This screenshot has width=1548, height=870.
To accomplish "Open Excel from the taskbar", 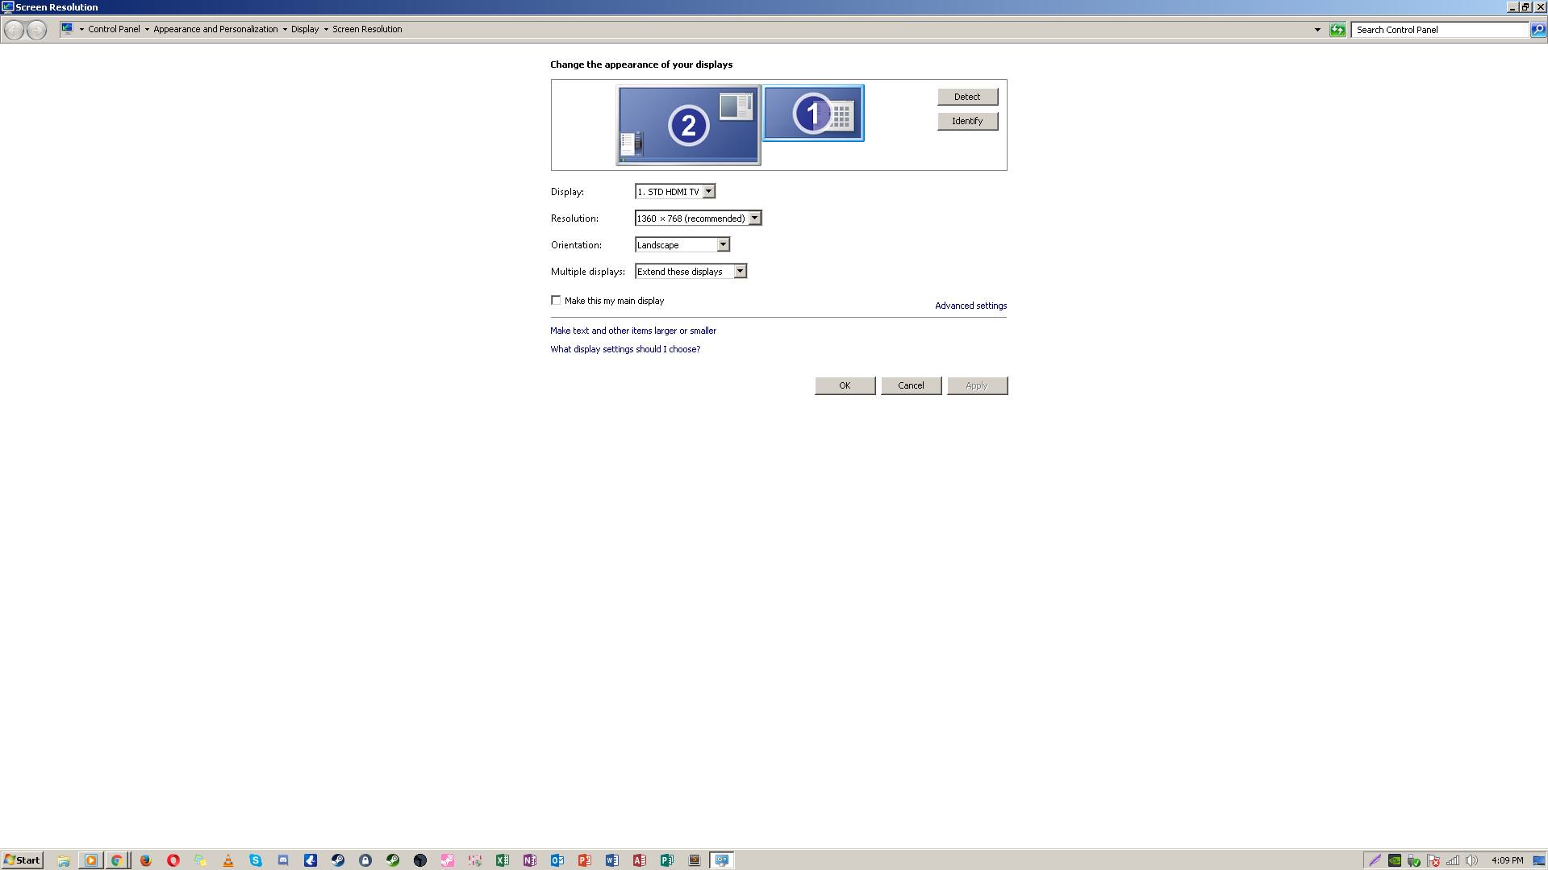I will 503,860.
